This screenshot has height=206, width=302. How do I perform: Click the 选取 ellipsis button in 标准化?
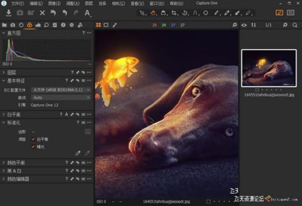coord(88,132)
